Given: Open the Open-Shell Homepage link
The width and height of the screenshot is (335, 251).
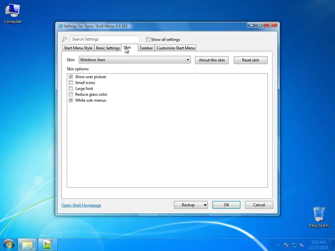Looking at the screenshot, I should point(81,205).
